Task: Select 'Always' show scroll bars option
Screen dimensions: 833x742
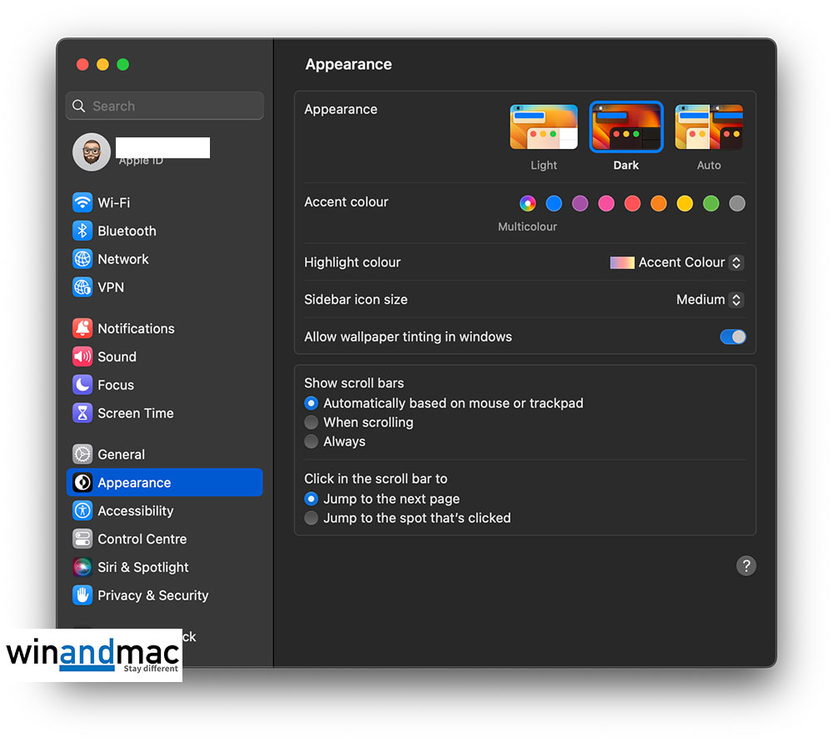Action: pos(312,441)
